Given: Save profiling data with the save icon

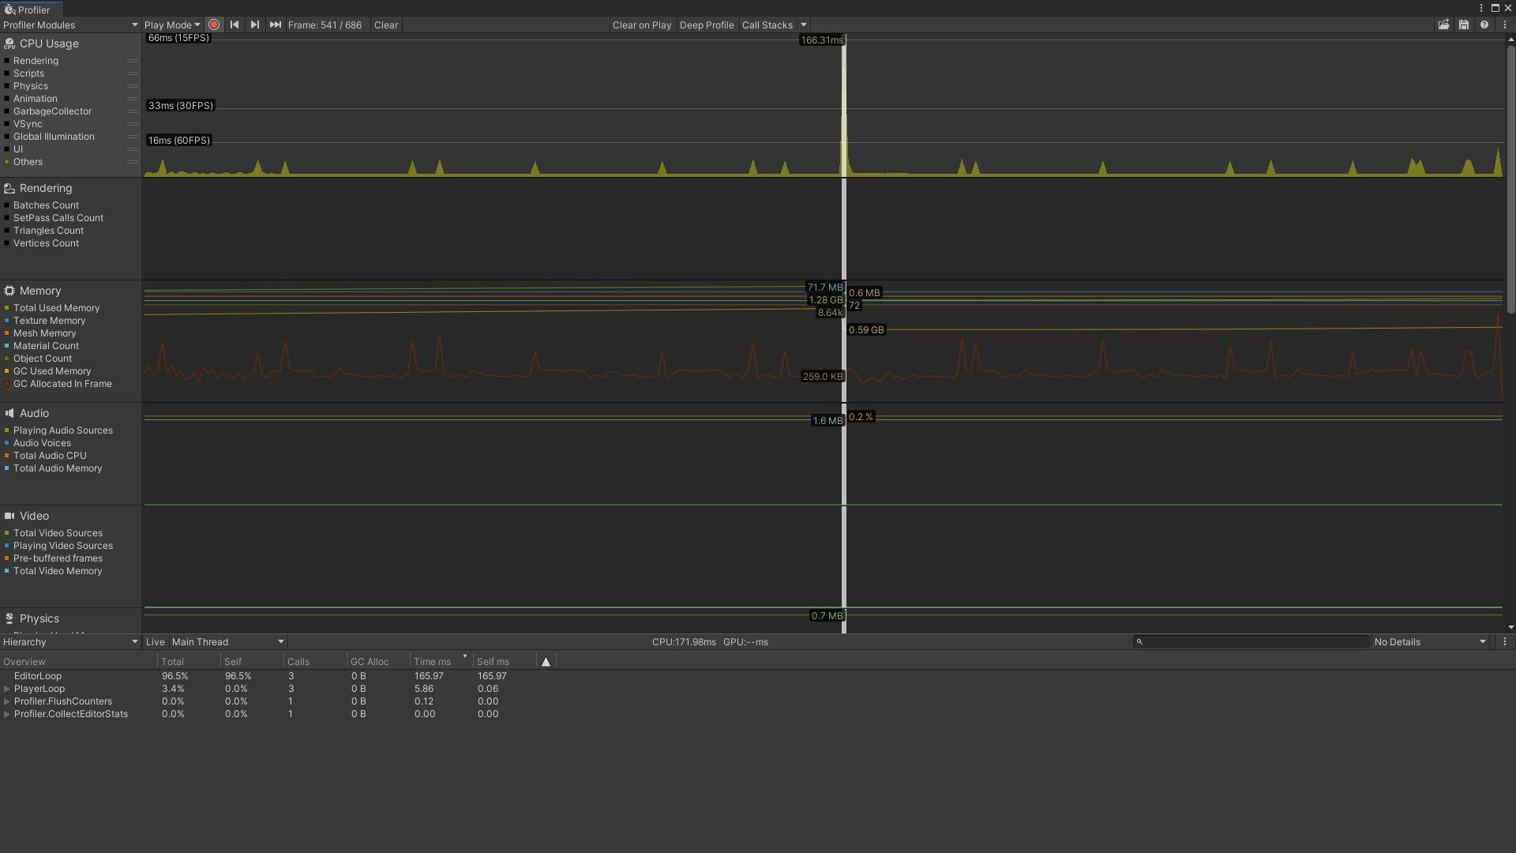Looking at the screenshot, I should [x=1463, y=24].
